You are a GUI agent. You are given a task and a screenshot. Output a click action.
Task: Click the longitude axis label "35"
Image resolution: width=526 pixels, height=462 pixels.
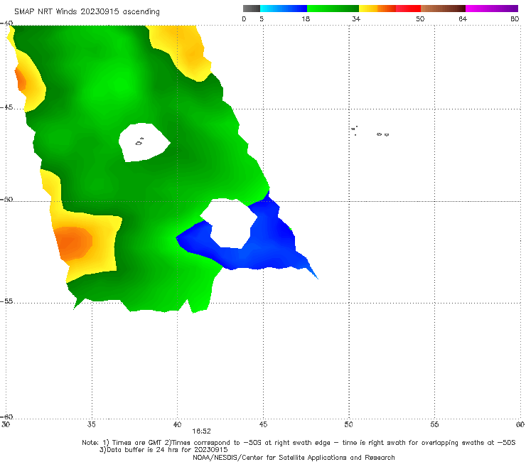point(91,424)
